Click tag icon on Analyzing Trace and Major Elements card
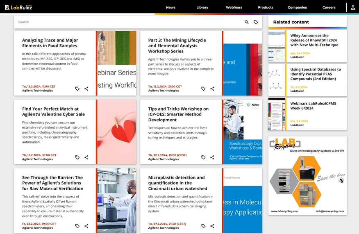Viewport: 359px width, 234px height. [77, 89]
